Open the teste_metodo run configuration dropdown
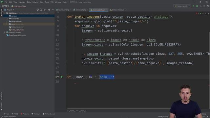Screen dimensions: 210x118 tap(182, 6)
